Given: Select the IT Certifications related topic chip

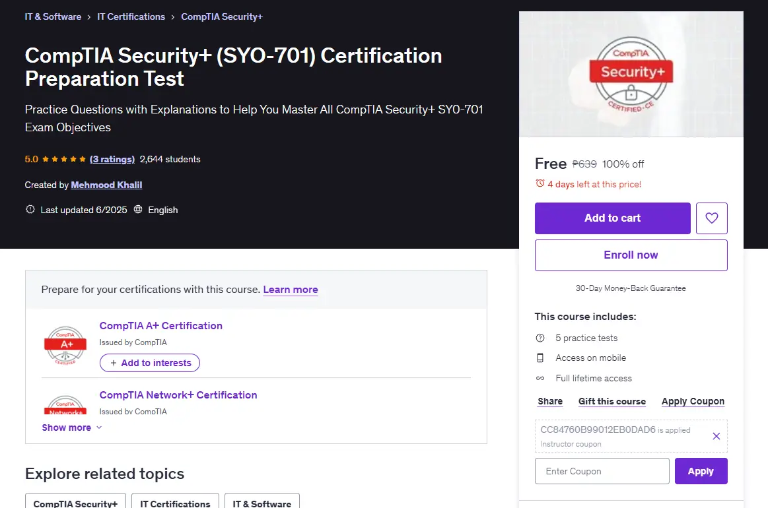Looking at the screenshot, I should click(x=176, y=502).
